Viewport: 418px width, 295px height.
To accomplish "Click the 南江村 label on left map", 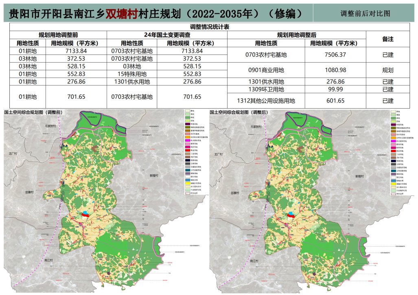I will pyautogui.click(x=49, y=260).
